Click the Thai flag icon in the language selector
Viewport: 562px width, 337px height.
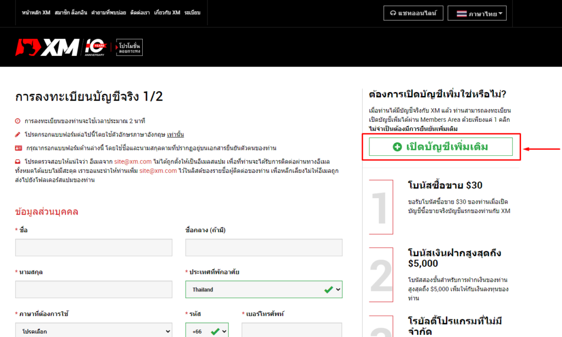pos(463,13)
